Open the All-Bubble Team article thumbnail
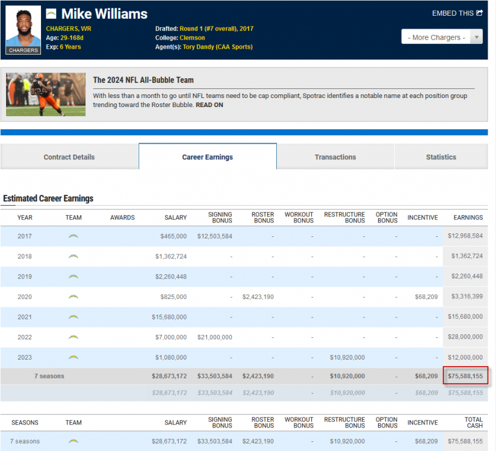 click(x=46, y=94)
